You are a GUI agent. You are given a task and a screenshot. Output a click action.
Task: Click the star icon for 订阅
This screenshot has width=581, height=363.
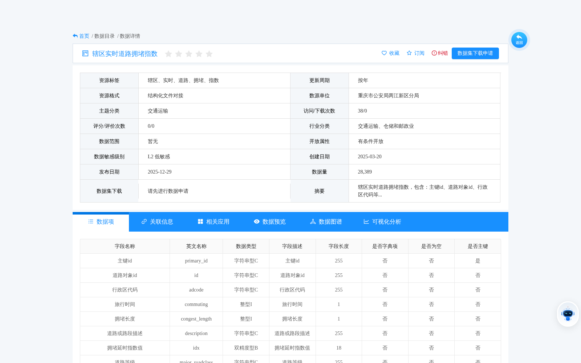[x=409, y=53]
